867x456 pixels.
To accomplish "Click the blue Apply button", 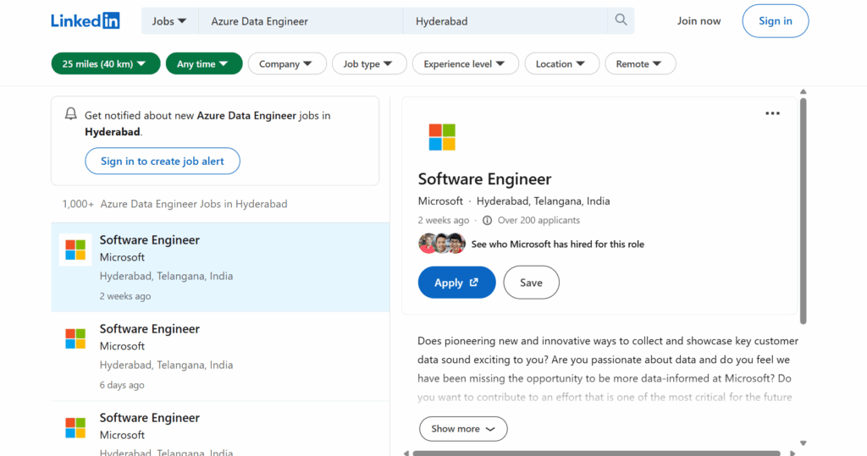I will pyautogui.click(x=456, y=283).
